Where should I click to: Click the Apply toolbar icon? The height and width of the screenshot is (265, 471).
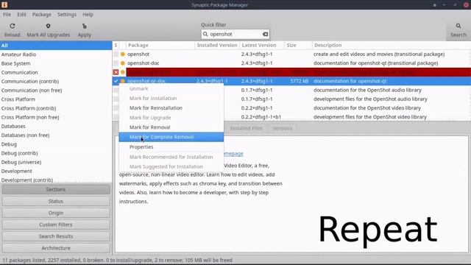point(85,26)
